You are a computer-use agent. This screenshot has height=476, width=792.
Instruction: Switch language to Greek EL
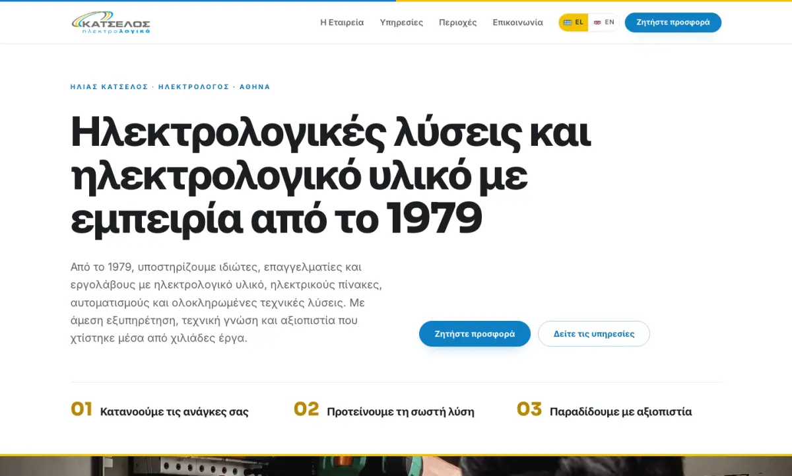(574, 22)
